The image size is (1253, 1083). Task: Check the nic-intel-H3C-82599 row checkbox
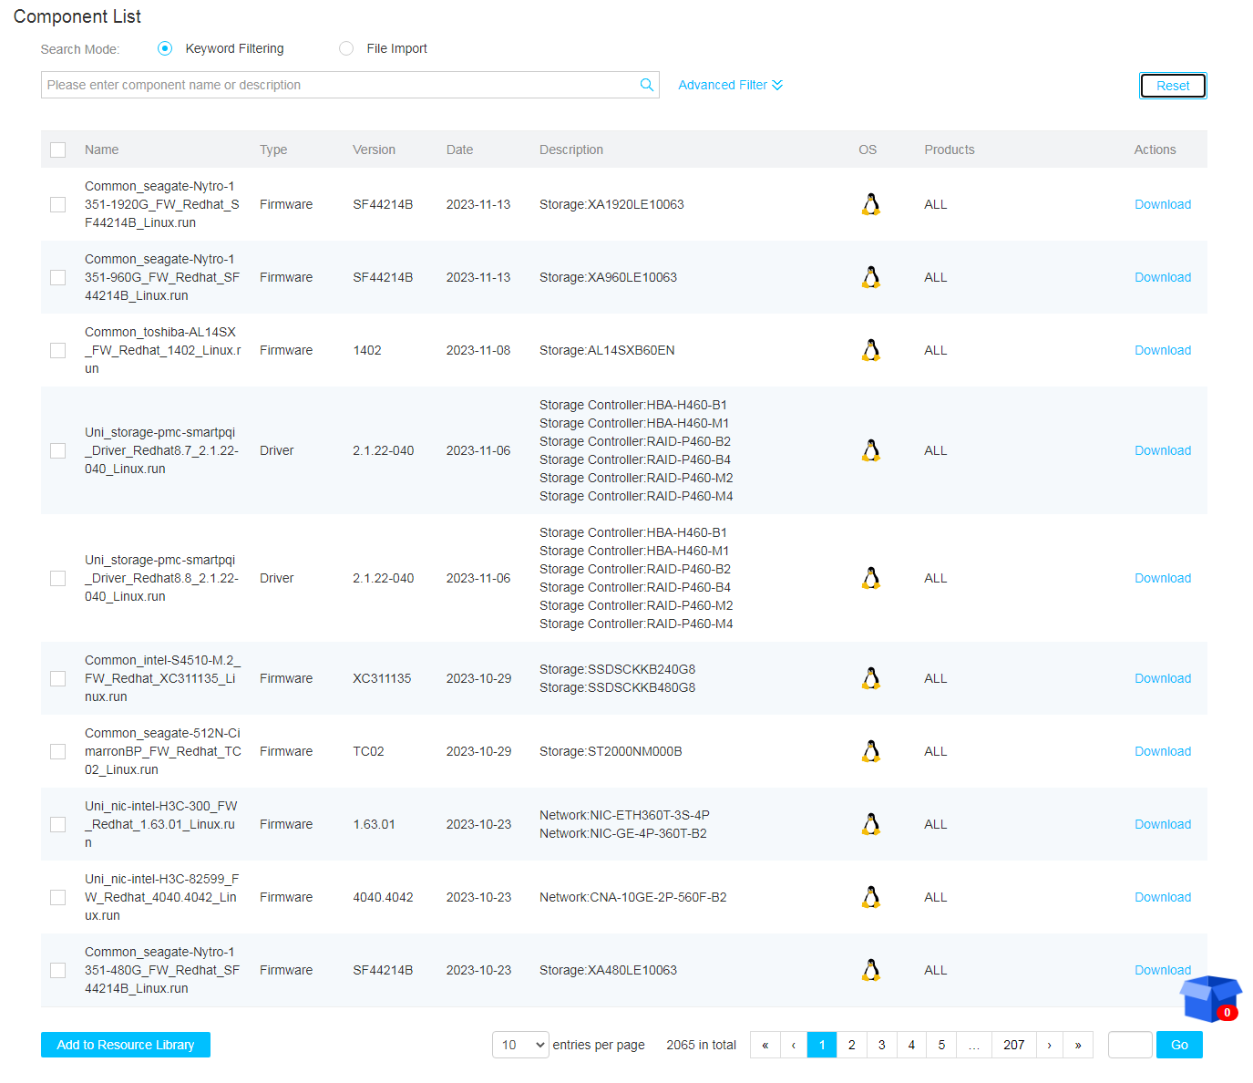click(x=58, y=897)
